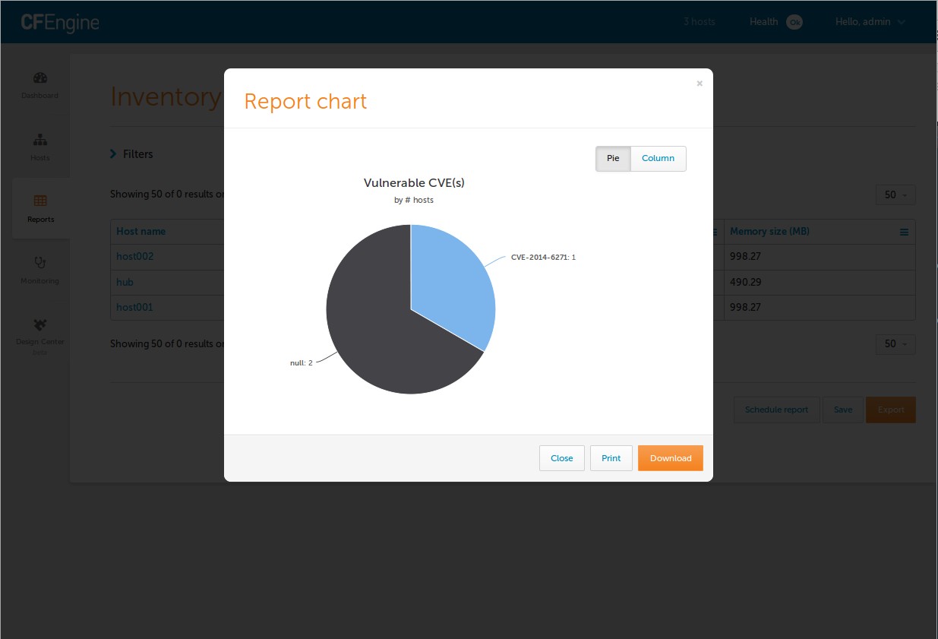Select the Hosts sidebar icon
The height and width of the screenshot is (639, 938).
click(39, 147)
